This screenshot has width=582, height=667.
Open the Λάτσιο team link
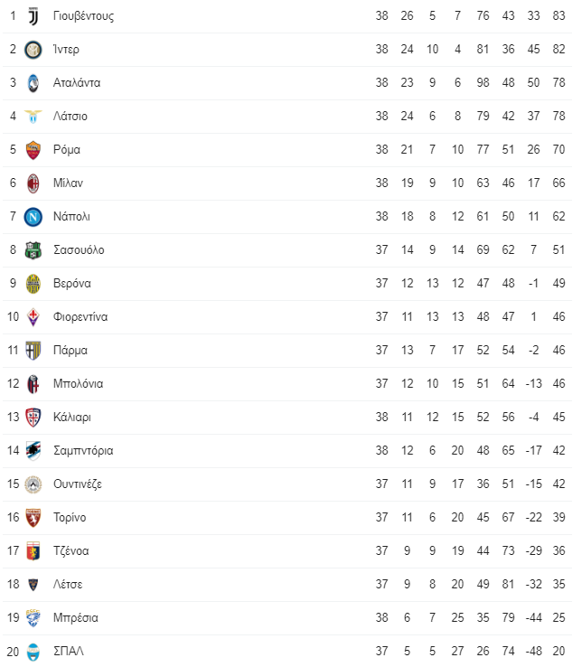(x=70, y=116)
